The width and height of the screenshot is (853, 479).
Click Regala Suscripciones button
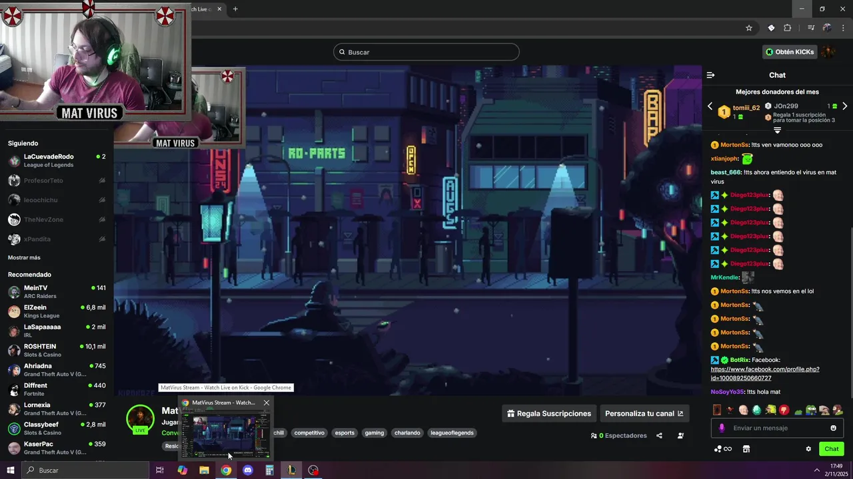(x=548, y=413)
